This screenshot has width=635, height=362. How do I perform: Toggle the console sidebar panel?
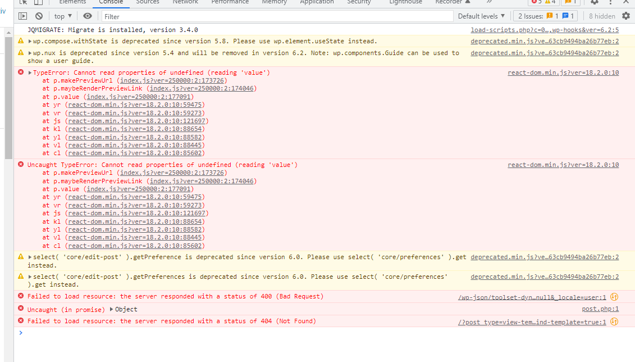coord(23,16)
